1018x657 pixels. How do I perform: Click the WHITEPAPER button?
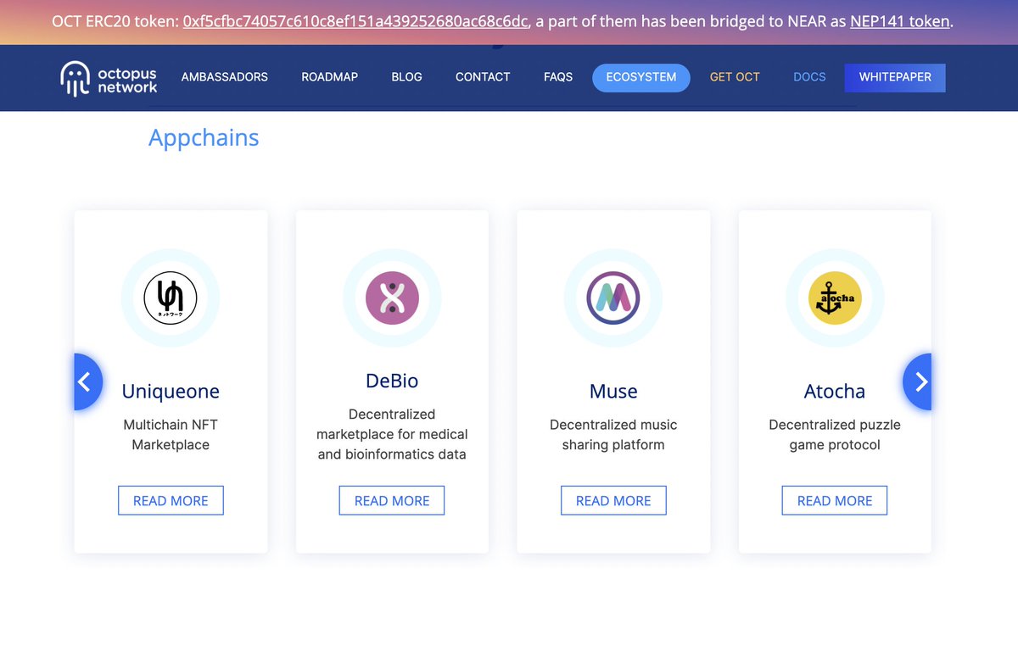[x=895, y=77]
